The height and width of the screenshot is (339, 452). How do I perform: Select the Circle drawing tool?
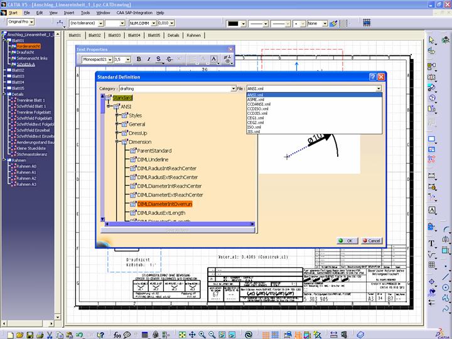[x=446, y=288]
